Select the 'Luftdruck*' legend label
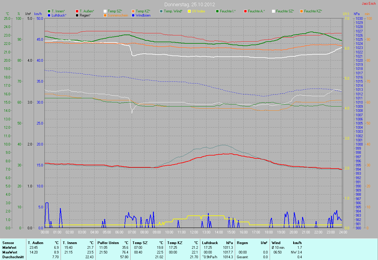This screenshot has width=378, height=260. coord(59,15)
